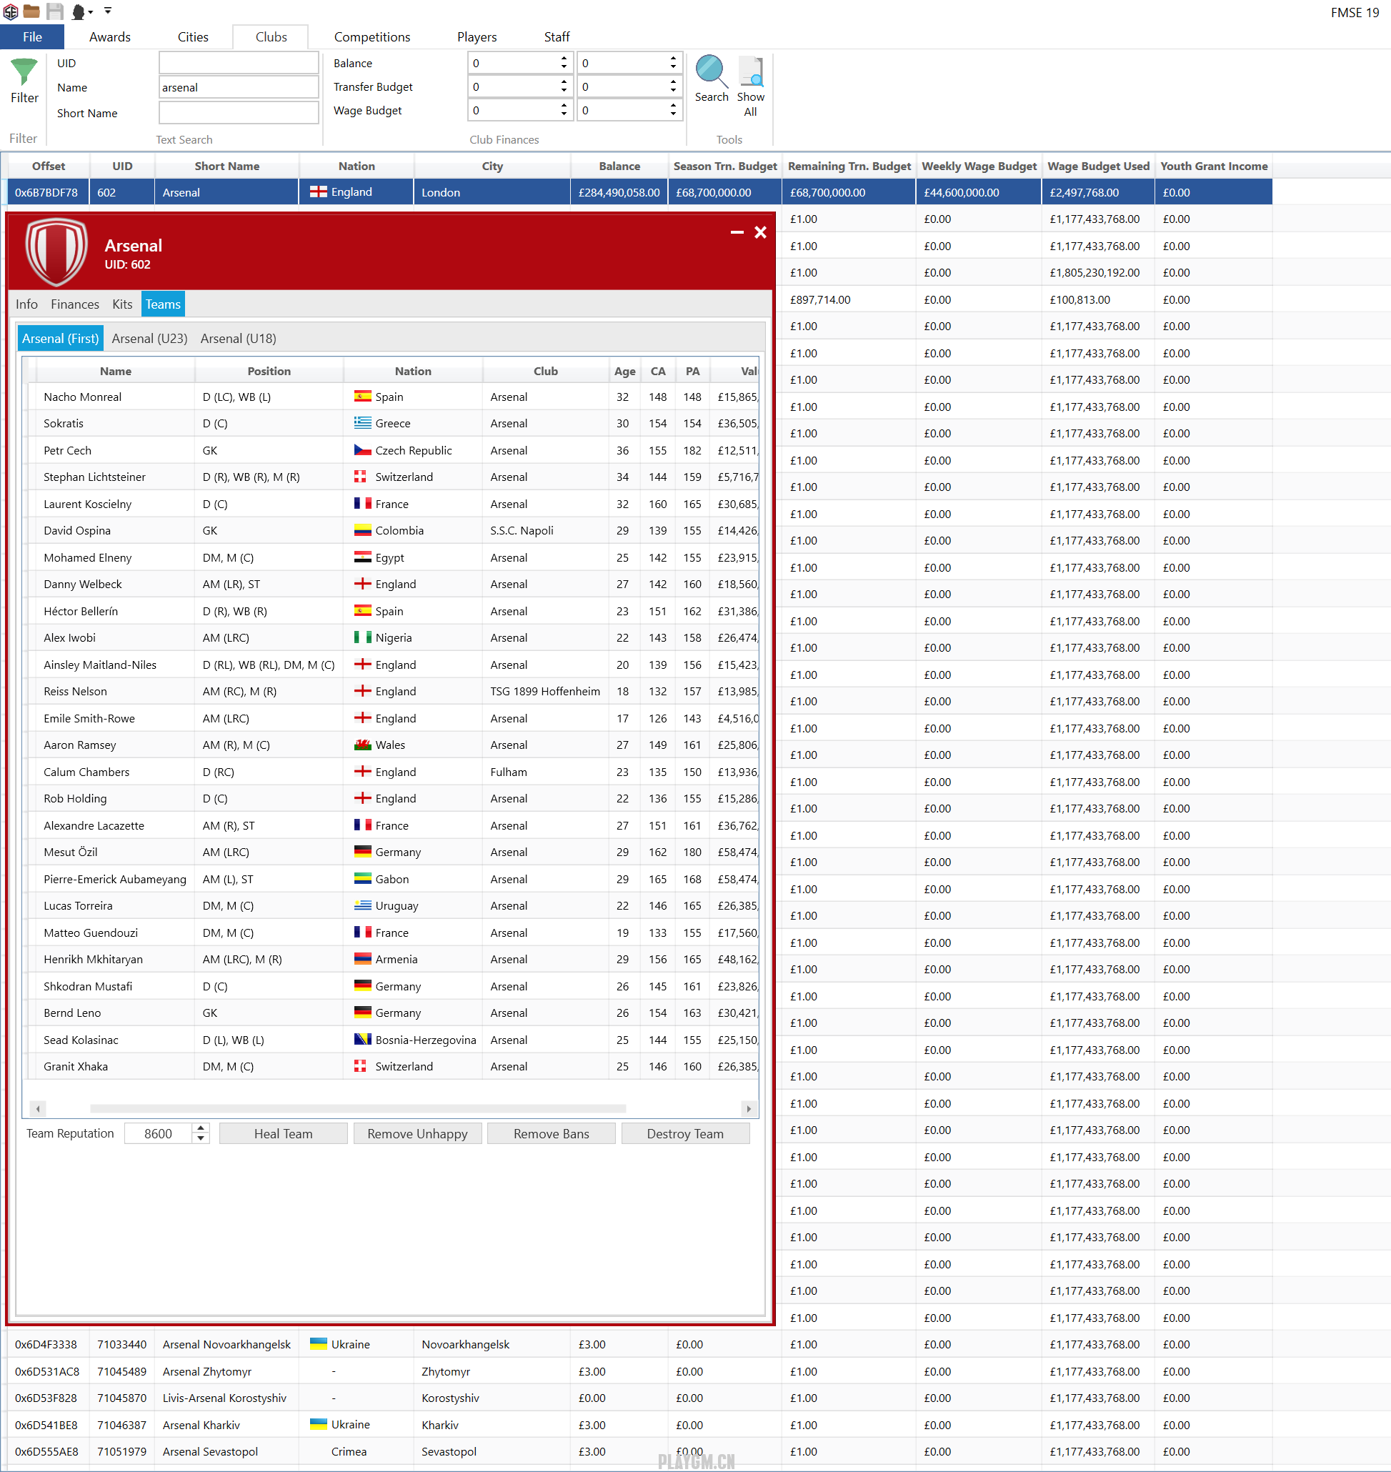1391x1472 pixels.
Task: Decrease the Balance maximum value spinner
Action: (673, 67)
